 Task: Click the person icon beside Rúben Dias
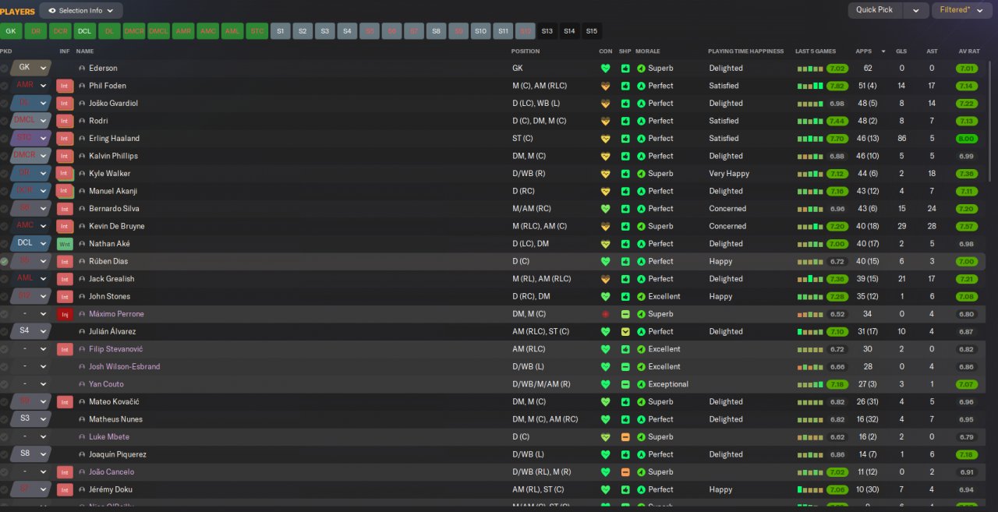point(83,261)
